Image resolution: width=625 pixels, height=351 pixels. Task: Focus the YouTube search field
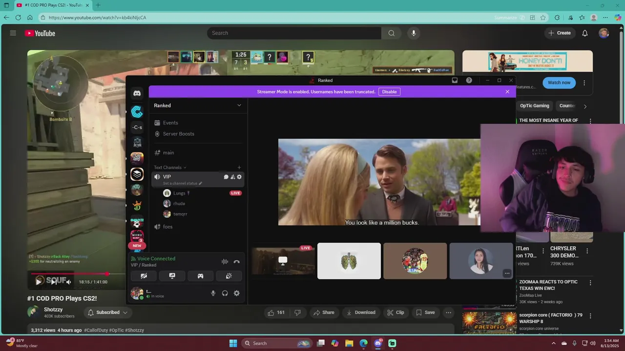pos(294,33)
